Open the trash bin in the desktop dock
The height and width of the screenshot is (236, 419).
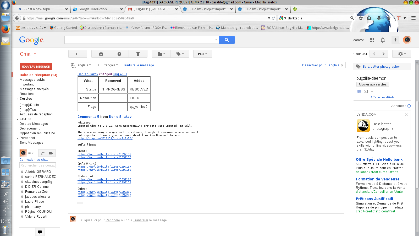pos(5,230)
